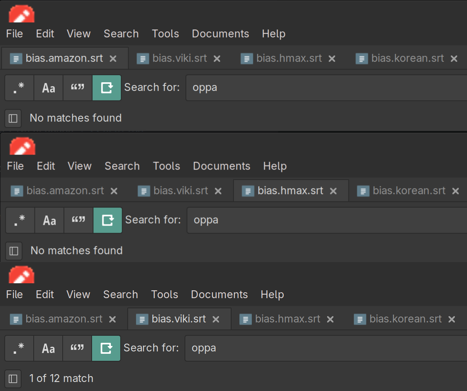Click '1 of 12 match' status text

62,378
